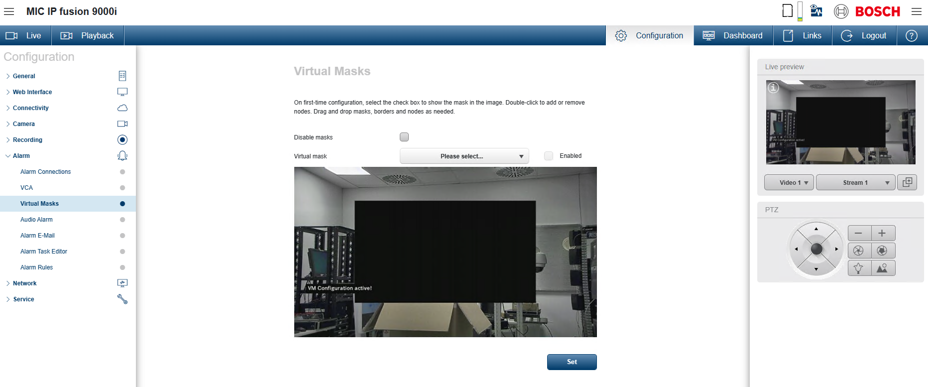This screenshot has height=387, width=928.
Task: Click the Live preview video thumbnail
Action: [x=840, y=122]
